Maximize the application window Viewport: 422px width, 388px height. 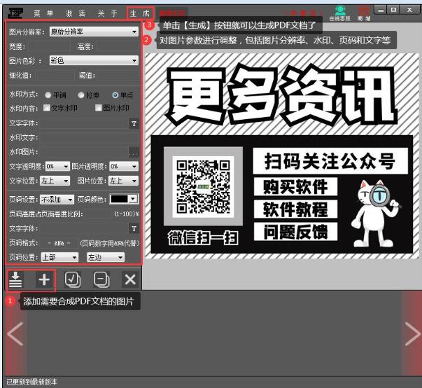[x=393, y=11]
